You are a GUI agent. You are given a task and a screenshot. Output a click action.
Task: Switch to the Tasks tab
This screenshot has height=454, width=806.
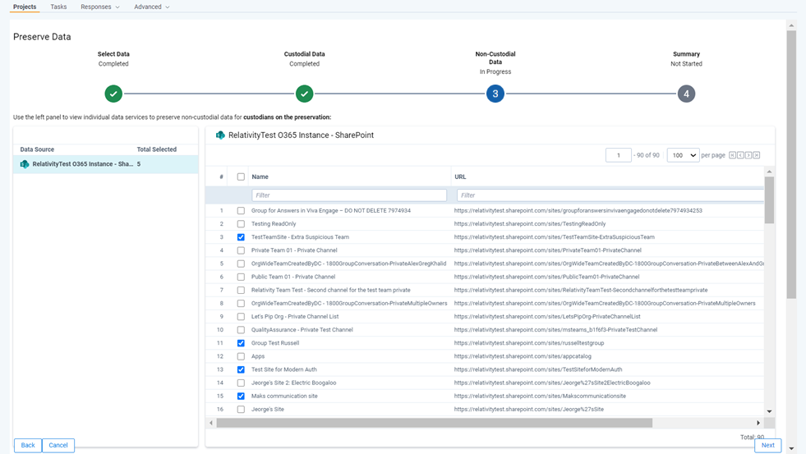(58, 7)
